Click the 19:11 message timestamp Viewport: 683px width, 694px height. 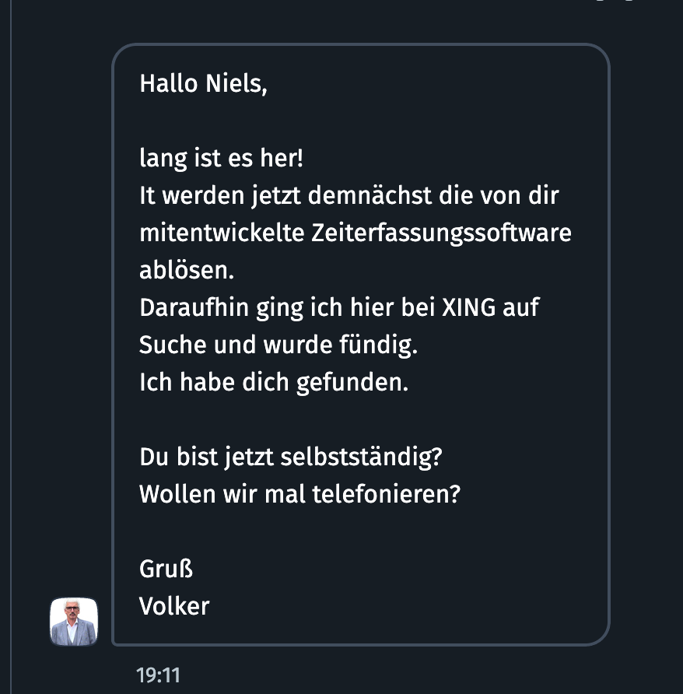click(158, 675)
